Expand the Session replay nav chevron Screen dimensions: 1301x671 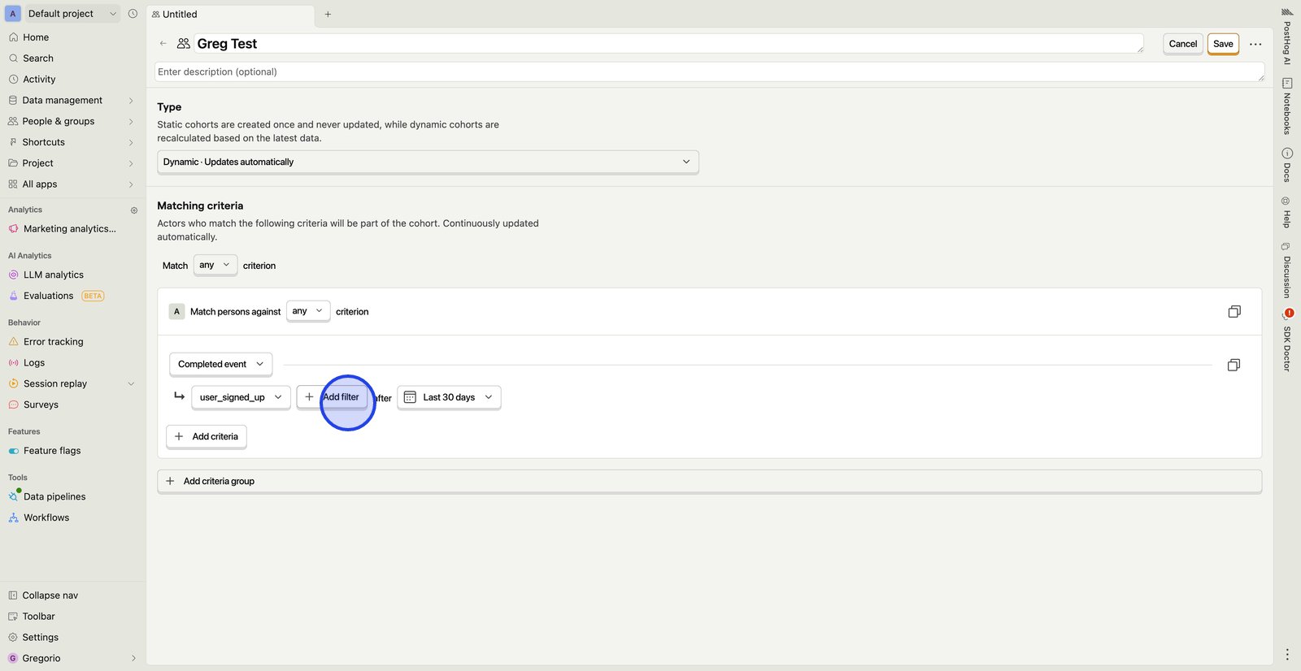coord(132,384)
